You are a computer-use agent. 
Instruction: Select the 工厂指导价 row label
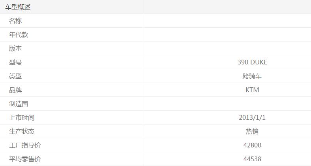click(x=25, y=145)
